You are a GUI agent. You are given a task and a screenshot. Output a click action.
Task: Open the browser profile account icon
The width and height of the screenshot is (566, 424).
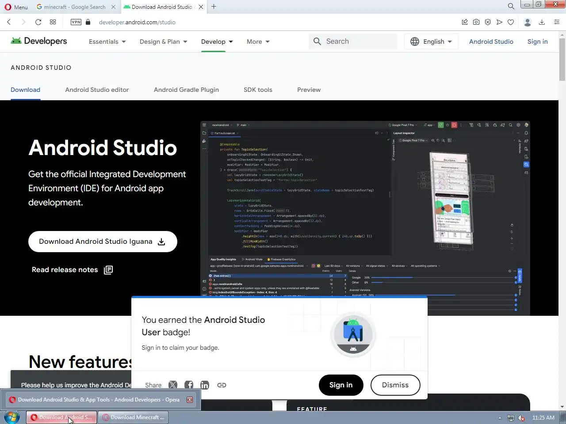tap(527, 22)
